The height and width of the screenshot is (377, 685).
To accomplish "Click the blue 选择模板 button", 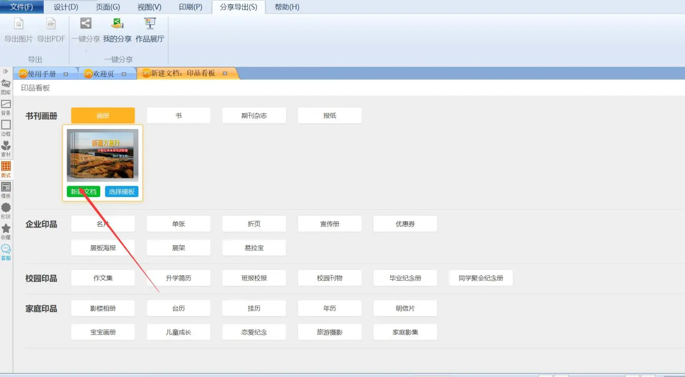I will point(121,191).
